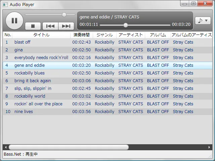This screenshot has width=215, height=161.
Task: Select the track 'rockabilly blues'
Action: [30, 73]
